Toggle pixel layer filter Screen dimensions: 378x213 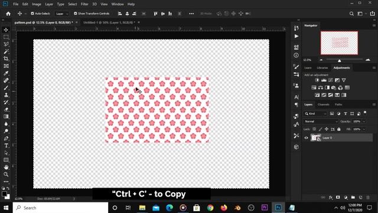tap(332, 114)
